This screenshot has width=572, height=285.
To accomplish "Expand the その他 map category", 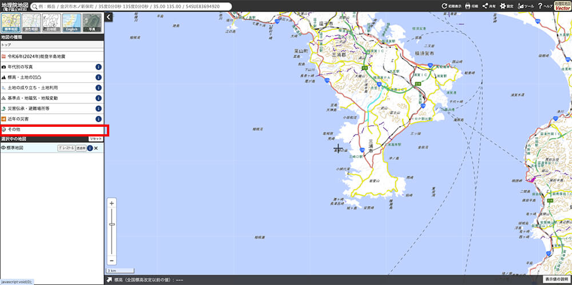I will 51,130.
